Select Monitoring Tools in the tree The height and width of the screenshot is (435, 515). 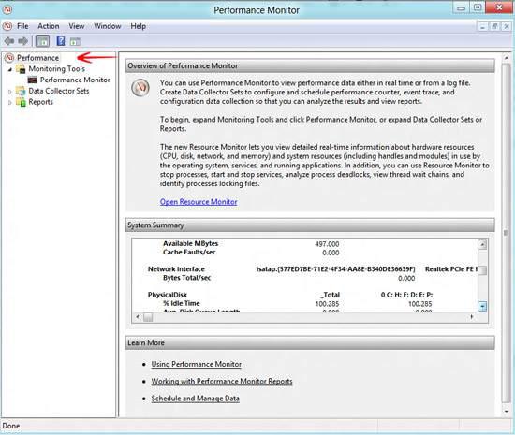[56, 69]
